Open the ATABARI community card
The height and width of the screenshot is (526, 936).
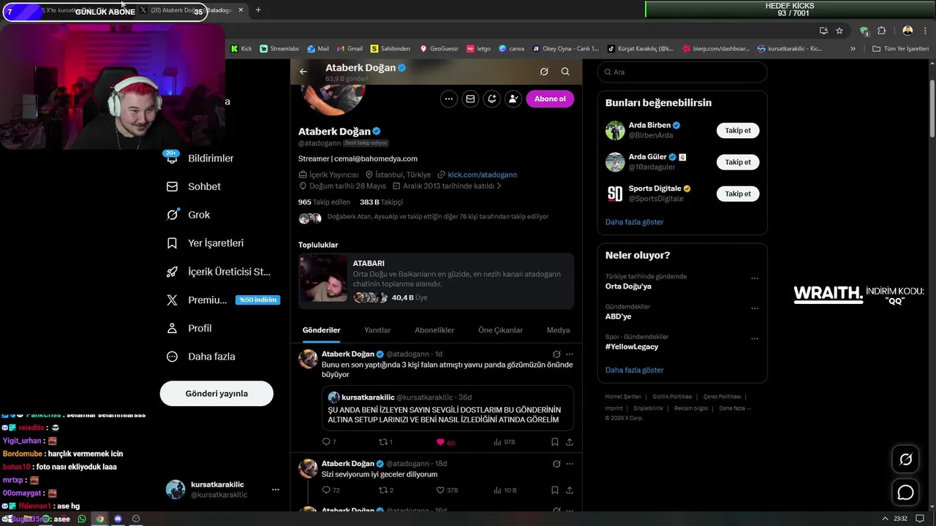coord(436,281)
